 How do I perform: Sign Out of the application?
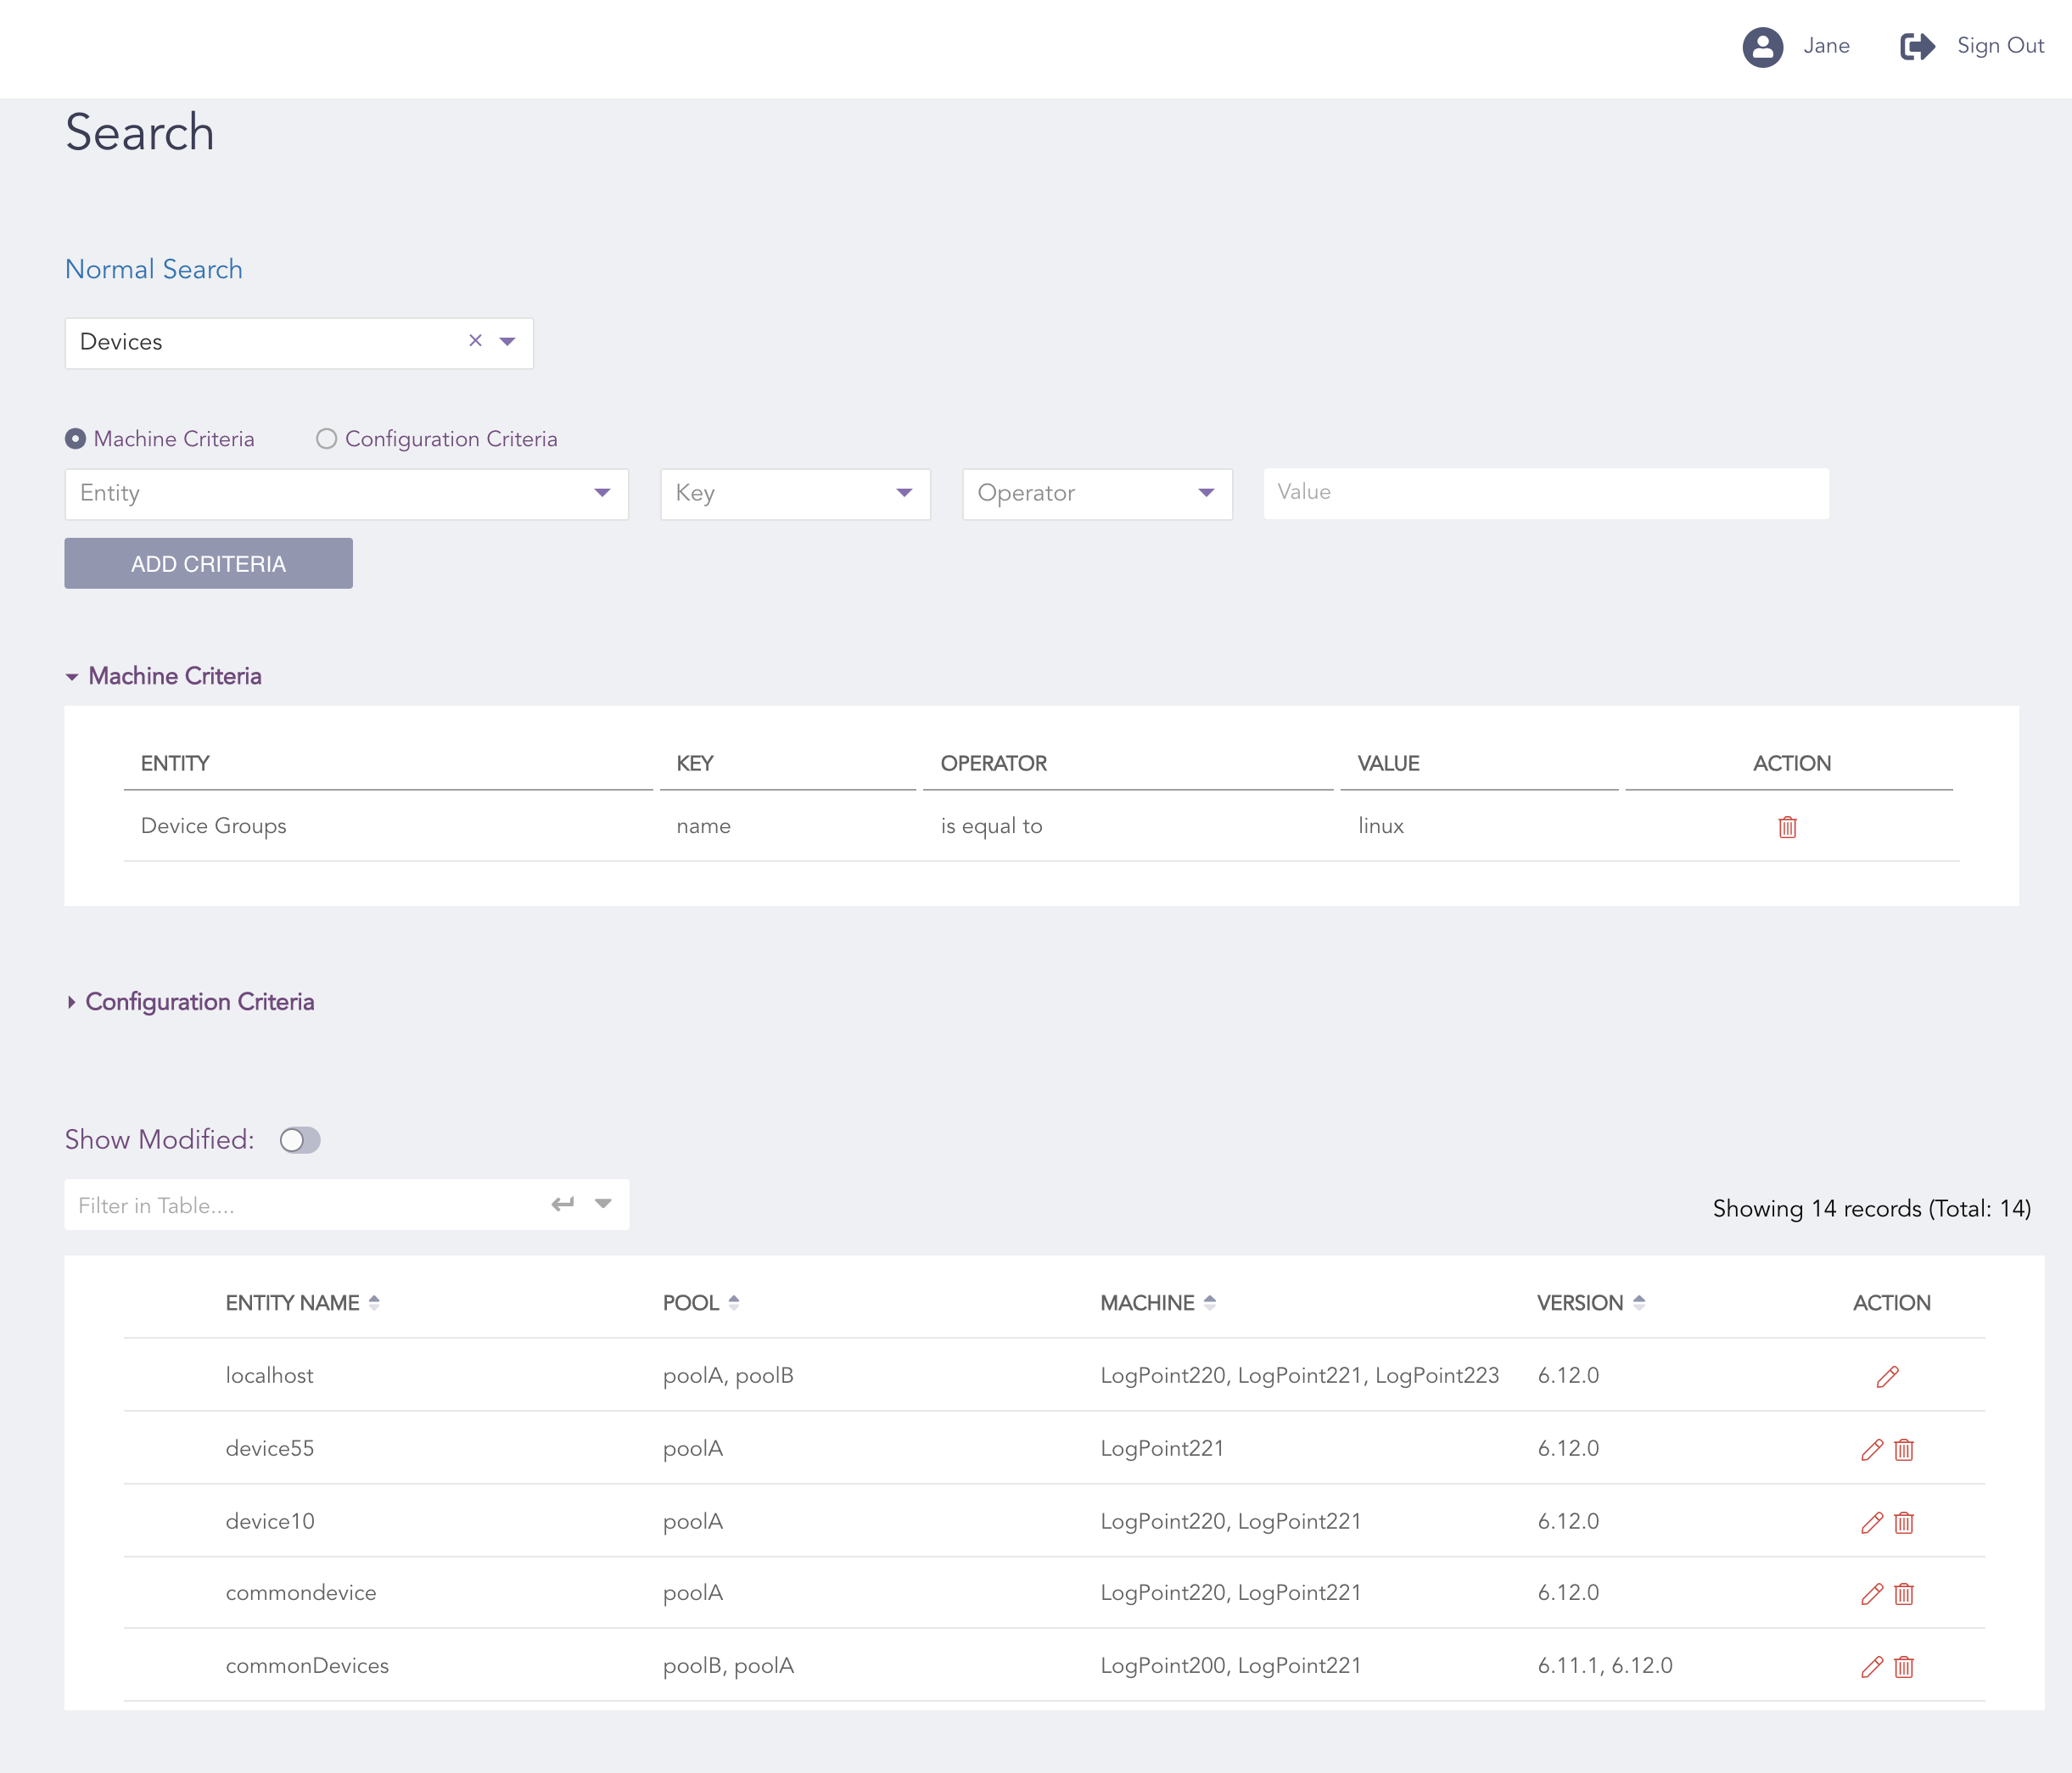(x=1998, y=46)
